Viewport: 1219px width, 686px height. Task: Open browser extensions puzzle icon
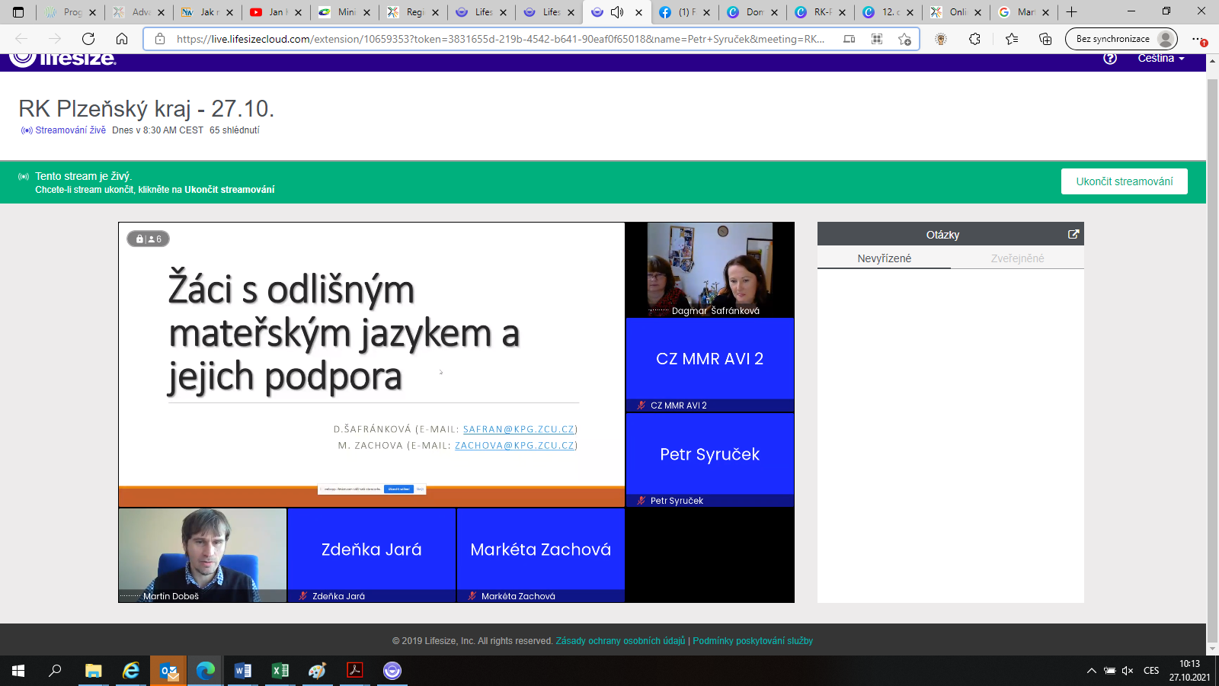(x=974, y=39)
